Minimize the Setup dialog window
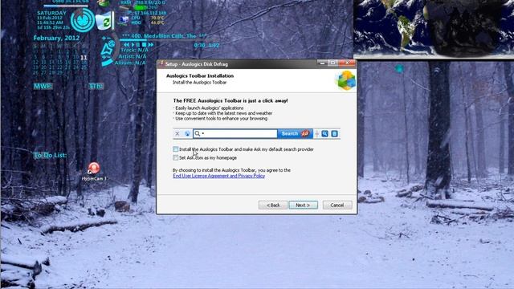The image size is (514, 289). 322,63
